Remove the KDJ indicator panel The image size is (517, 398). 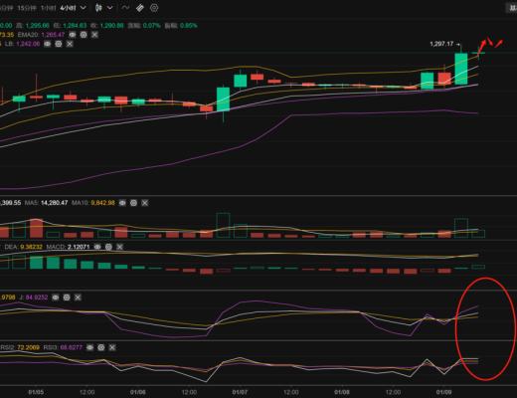click(78, 298)
